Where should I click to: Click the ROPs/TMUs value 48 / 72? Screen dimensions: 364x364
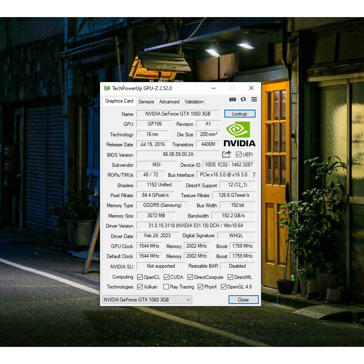pyautogui.click(x=151, y=175)
